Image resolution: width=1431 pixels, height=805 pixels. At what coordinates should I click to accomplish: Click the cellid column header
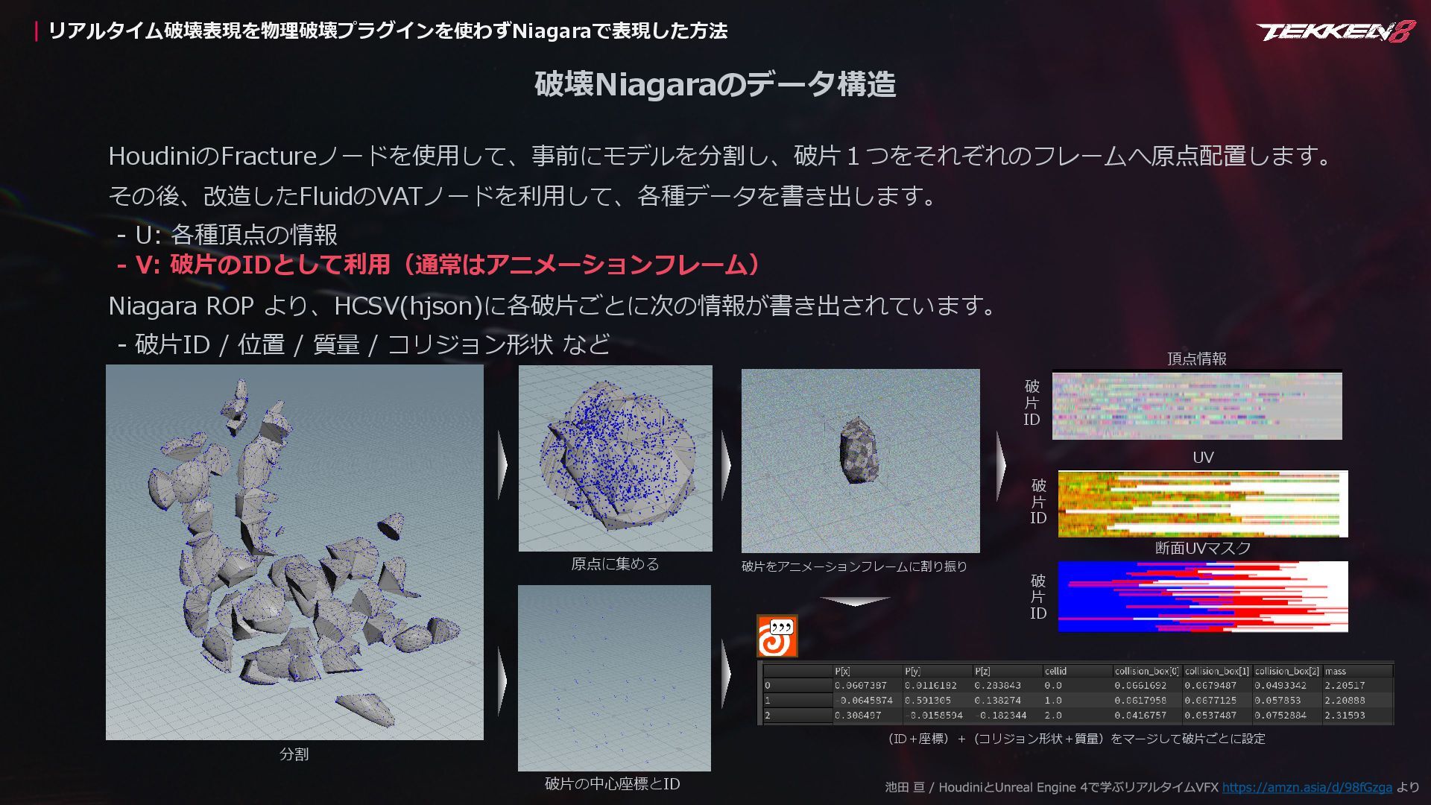pos(1055,671)
